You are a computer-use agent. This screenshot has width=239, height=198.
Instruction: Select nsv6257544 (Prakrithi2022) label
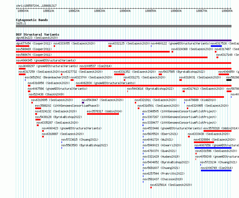click(164, 173)
